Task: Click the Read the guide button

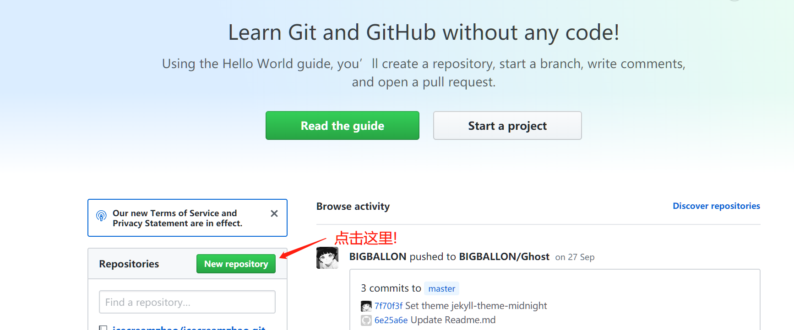Action: pyautogui.click(x=342, y=126)
